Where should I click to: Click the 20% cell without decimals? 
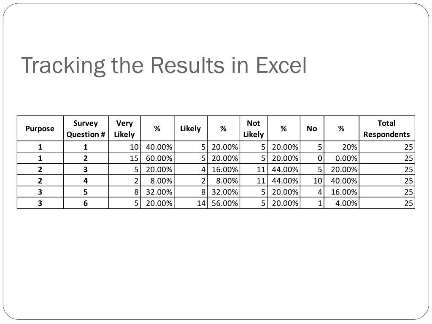342,147
